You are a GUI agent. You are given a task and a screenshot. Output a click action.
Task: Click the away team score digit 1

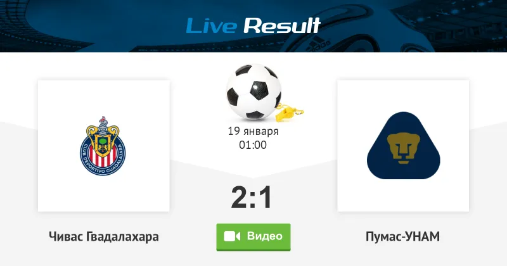point(265,198)
